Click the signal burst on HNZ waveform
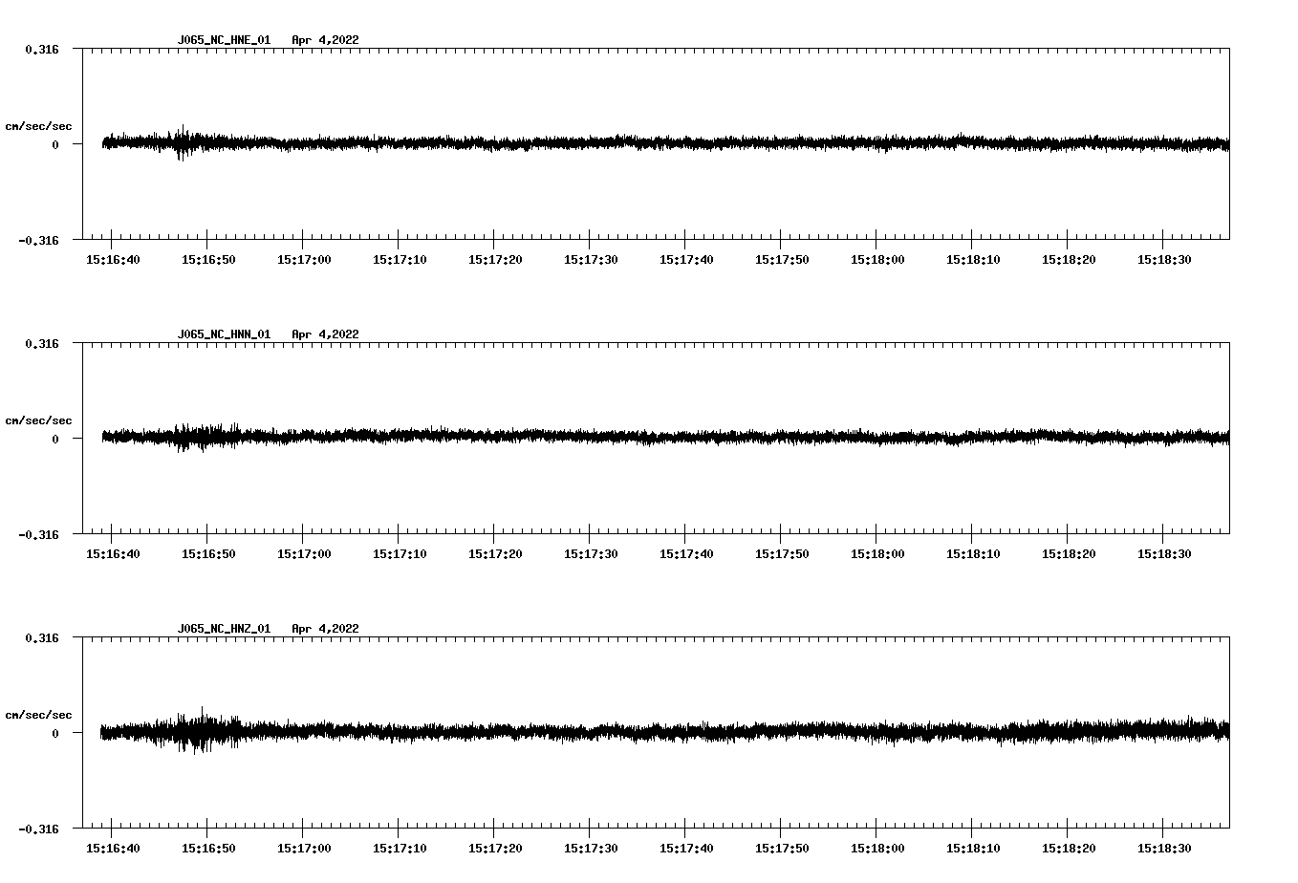1298x883 pixels. click(x=203, y=731)
